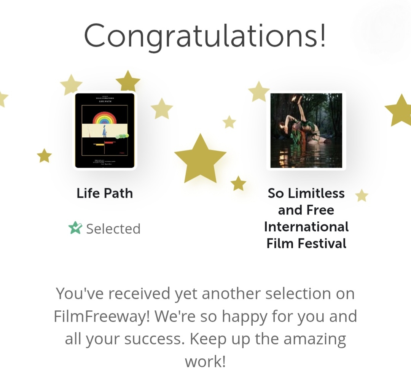411x388 pixels.
Task: Click the 'Keep up the amazing' message line
Action: 205,339
